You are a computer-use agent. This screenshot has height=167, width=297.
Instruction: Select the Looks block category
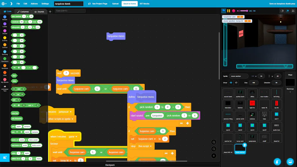5,25
